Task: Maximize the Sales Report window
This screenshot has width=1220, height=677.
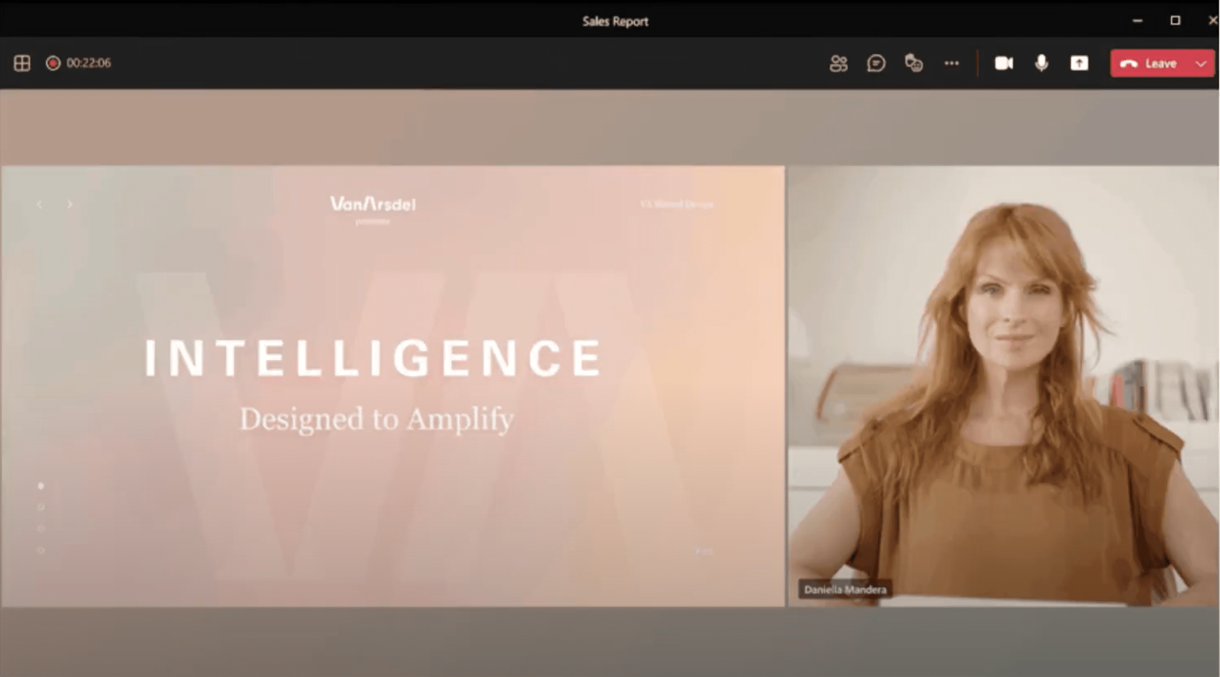Action: click(x=1175, y=21)
